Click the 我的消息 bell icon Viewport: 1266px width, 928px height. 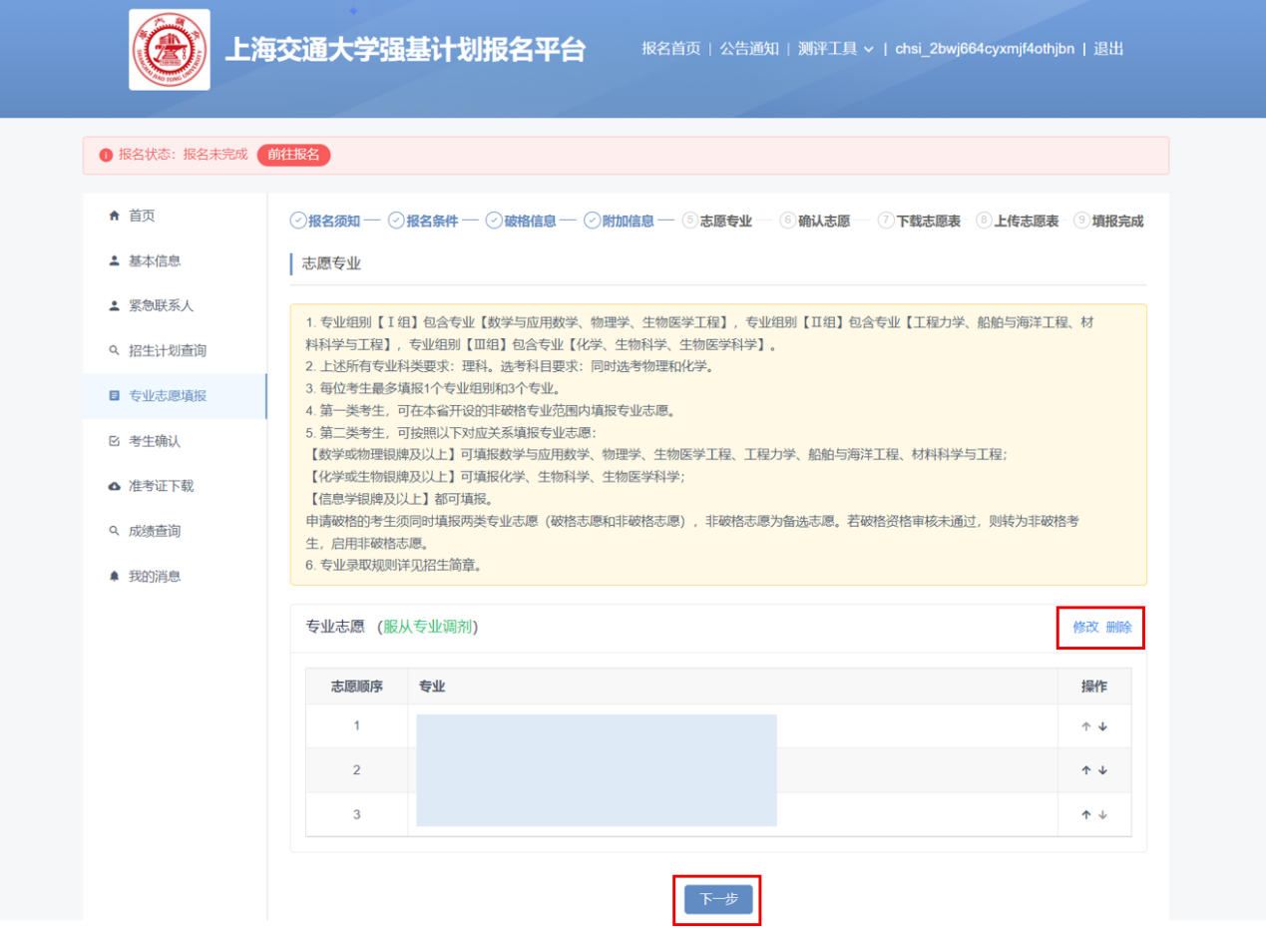(x=114, y=576)
